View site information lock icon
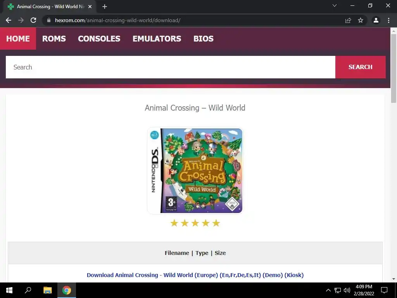 pos(49,20)
